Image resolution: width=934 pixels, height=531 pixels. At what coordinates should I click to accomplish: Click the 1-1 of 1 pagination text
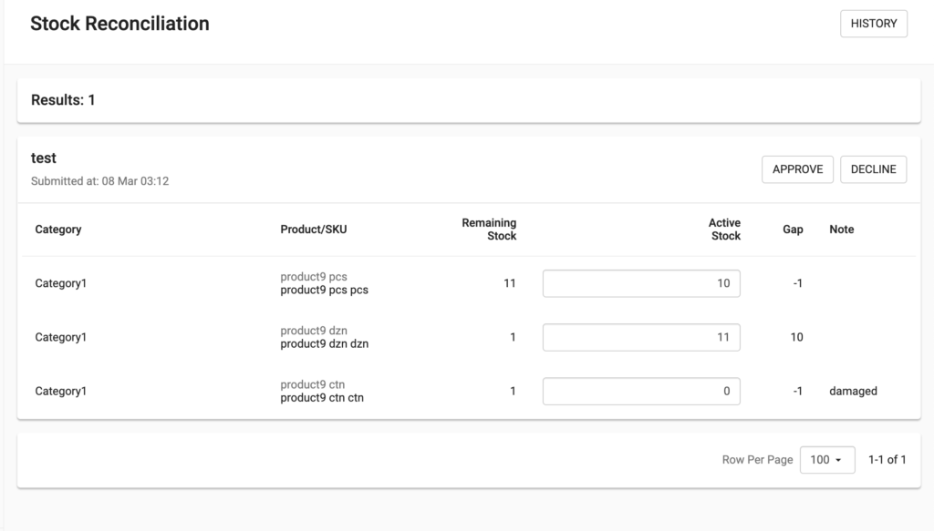[x=887, y=460]
